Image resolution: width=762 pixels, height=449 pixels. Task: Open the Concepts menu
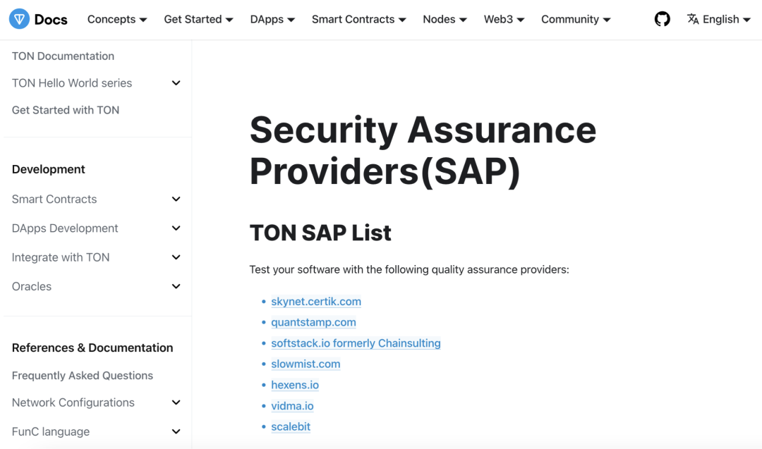click(116, 19)
